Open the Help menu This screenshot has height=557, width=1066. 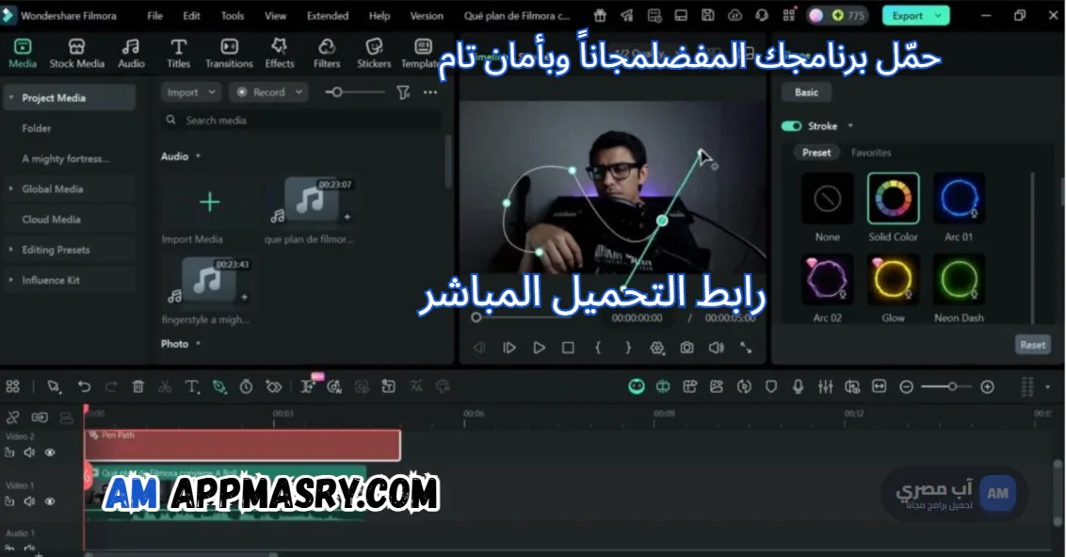380,16
